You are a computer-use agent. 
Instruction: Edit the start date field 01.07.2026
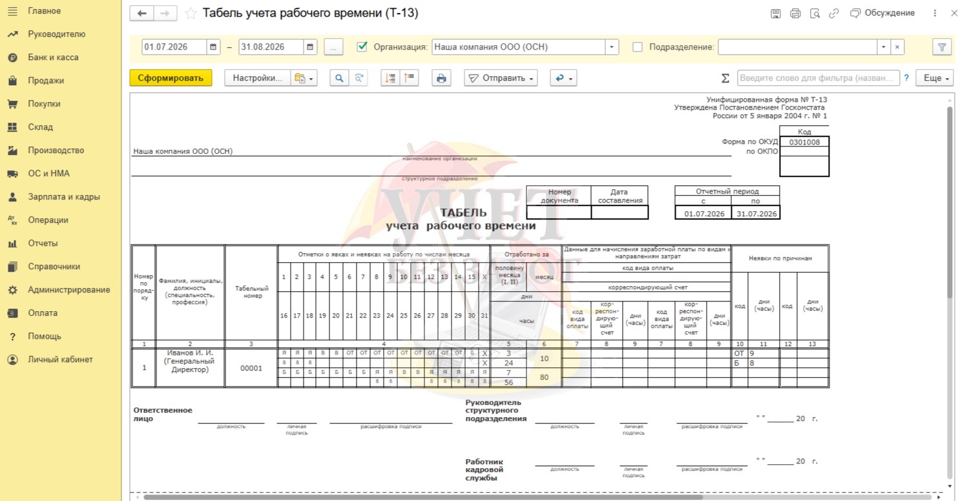(174, 47)
